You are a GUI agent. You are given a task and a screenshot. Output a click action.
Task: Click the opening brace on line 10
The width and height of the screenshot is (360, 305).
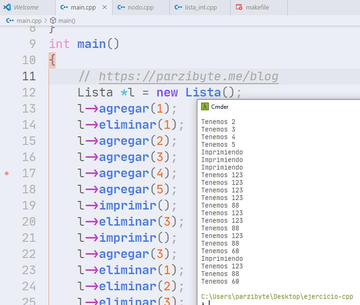pos(52,60)
